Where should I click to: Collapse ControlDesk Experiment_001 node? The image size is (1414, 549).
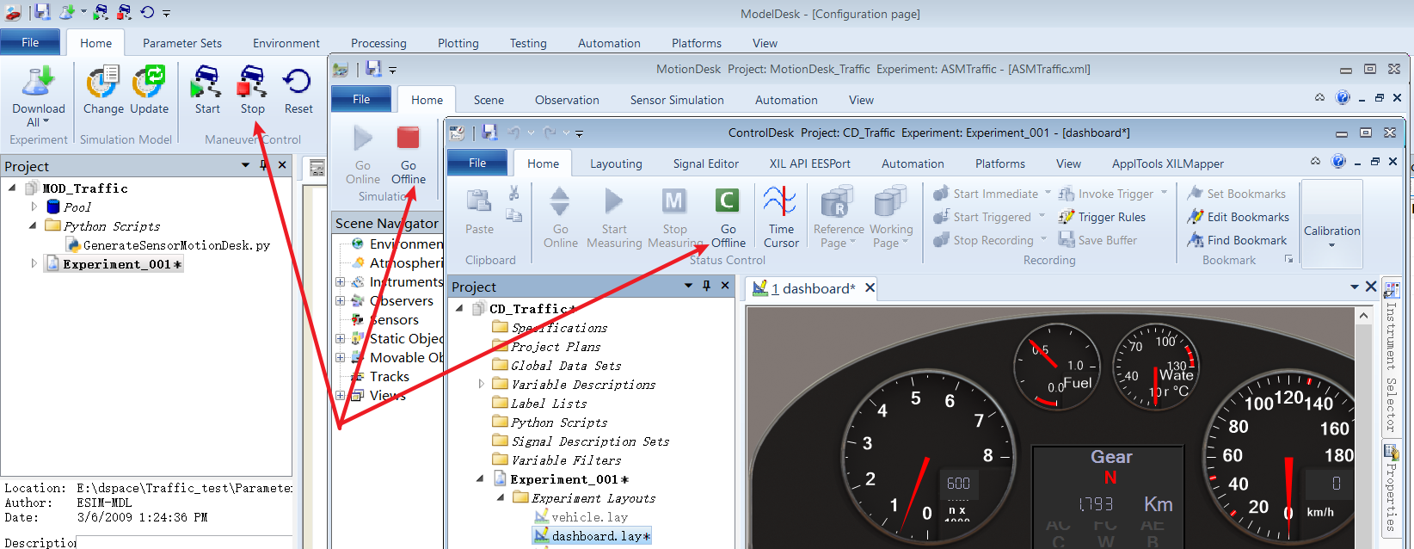pos(480,478)
